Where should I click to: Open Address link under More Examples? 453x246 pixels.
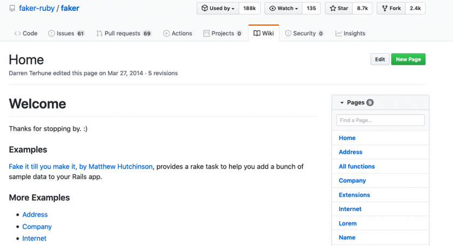pyautogui.click(x=35, y=215)
